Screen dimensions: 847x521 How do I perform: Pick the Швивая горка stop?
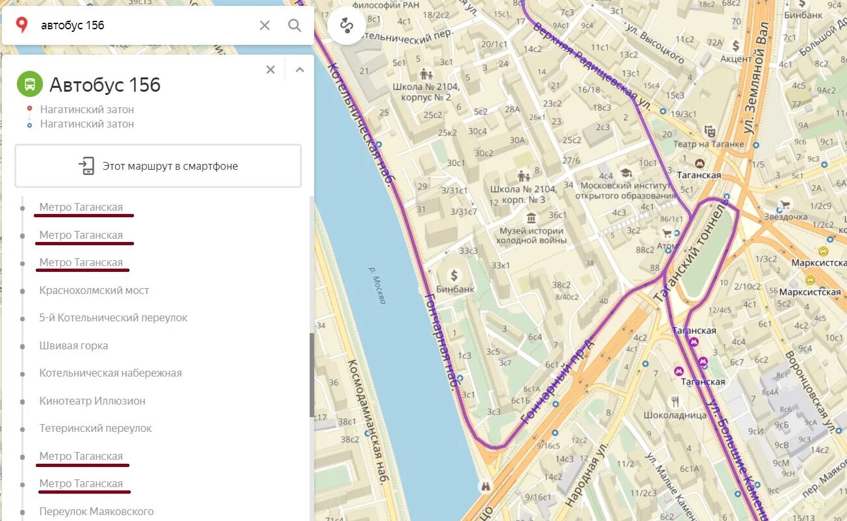(74, 345)
